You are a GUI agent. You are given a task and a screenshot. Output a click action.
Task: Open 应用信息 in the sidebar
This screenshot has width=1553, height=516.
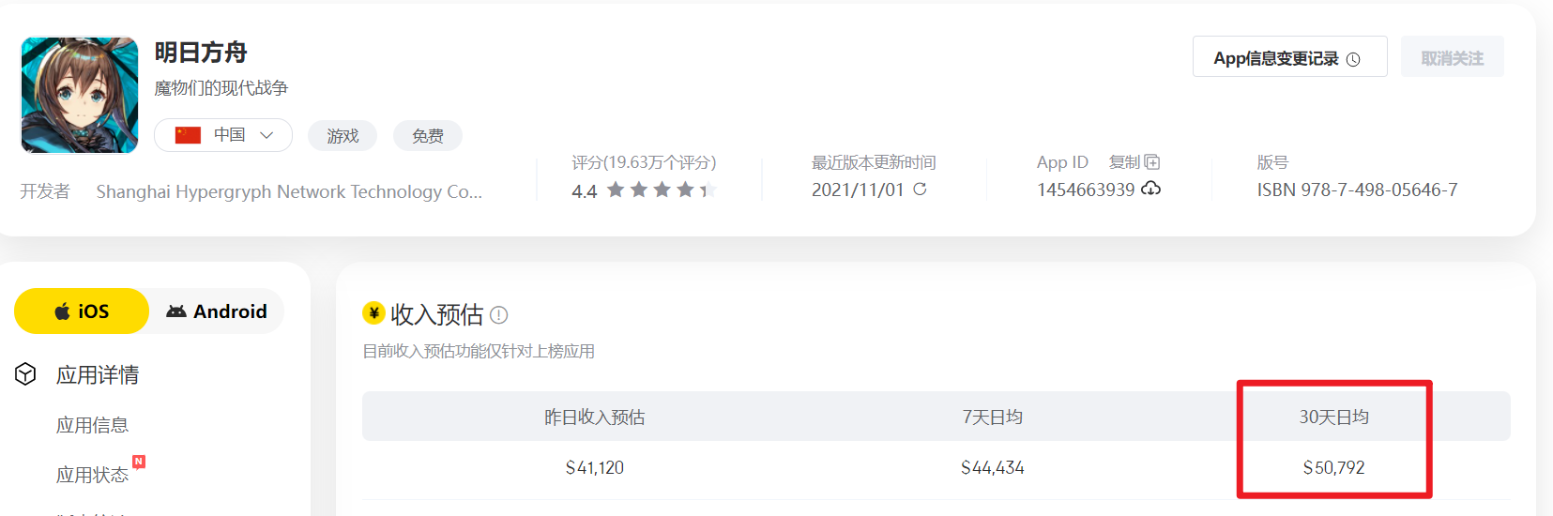click(92, 425)
